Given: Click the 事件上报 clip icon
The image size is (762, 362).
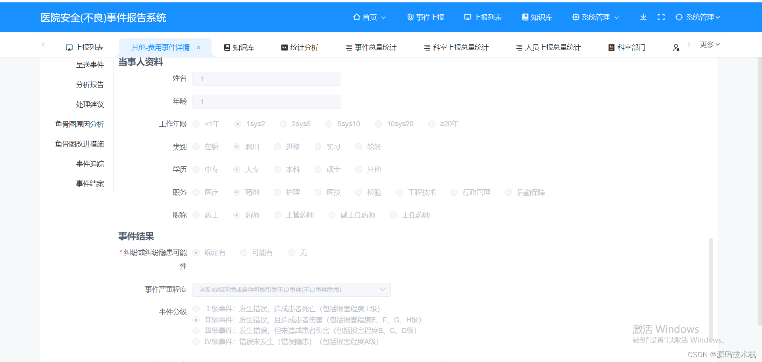Looking at the screenshot, I should point(410,17).
